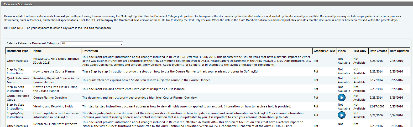
Task: Play the Course Planner Overview video
Action: tap(342, 98)
